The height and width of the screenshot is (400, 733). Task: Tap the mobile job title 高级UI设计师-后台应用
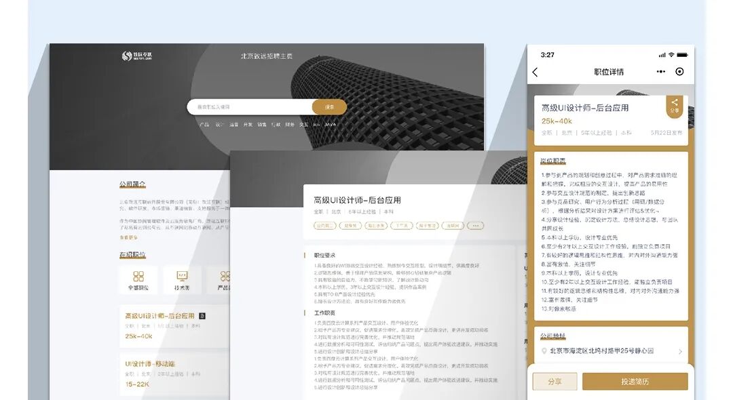pos(585,108)
